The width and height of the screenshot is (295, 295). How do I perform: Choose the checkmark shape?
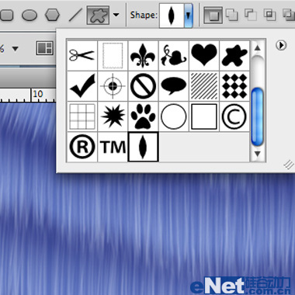click(x=82, y=86)
